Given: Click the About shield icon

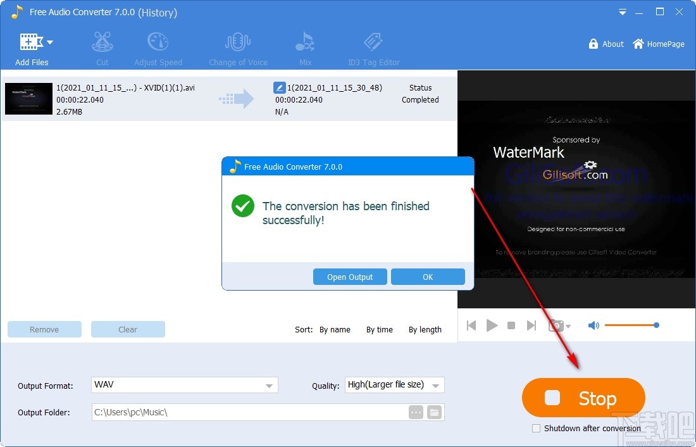Looking at the screenshot, I should pos(593,44).
